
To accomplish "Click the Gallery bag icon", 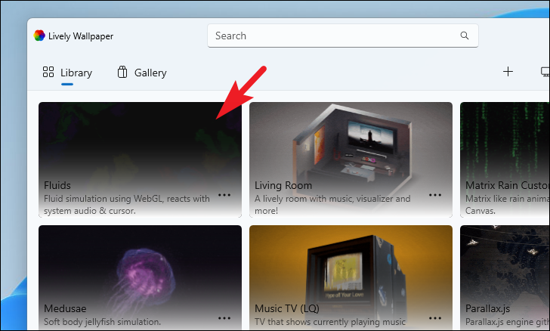I will click(x=122, y=72).
